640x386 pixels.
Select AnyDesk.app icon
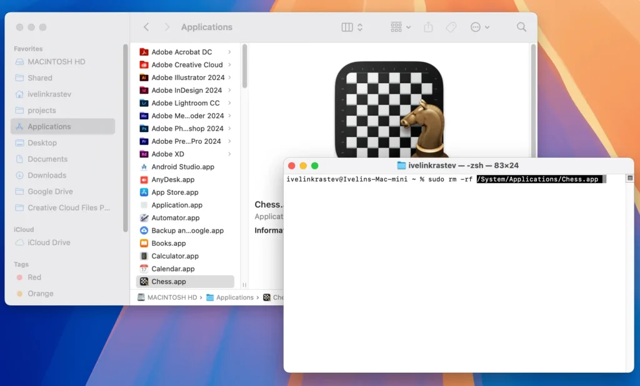144,180
